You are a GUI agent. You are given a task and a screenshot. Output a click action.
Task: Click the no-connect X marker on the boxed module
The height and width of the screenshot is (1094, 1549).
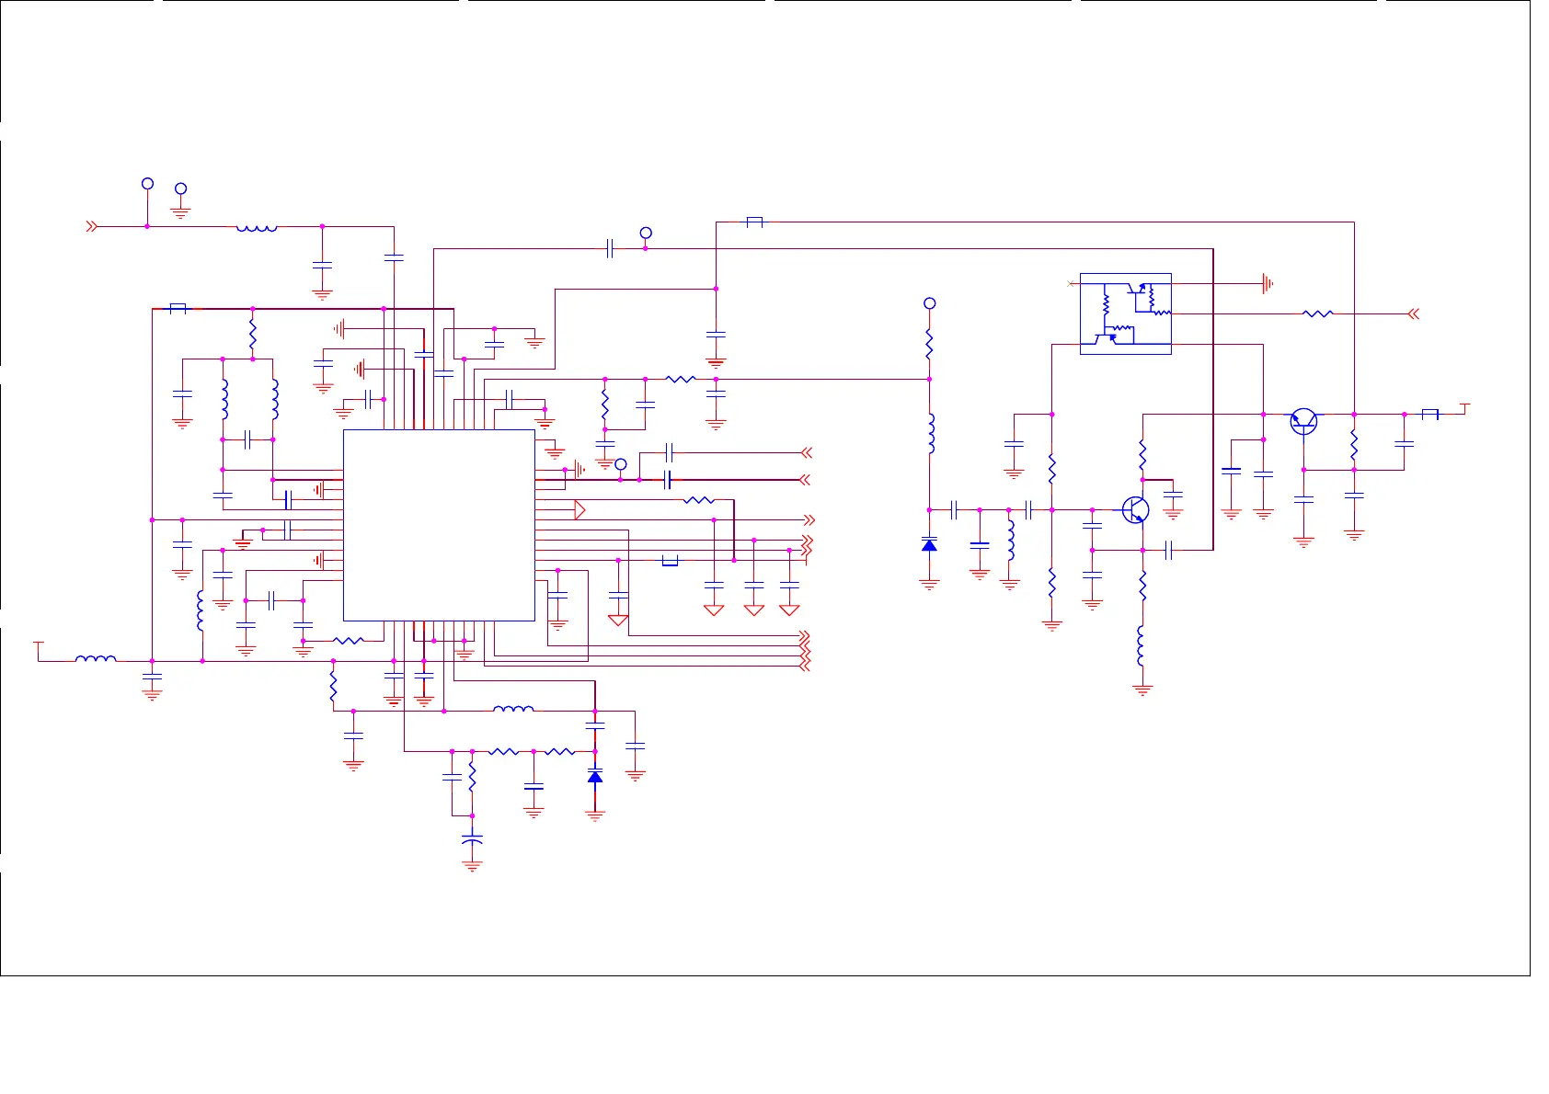pos(1070,284)
